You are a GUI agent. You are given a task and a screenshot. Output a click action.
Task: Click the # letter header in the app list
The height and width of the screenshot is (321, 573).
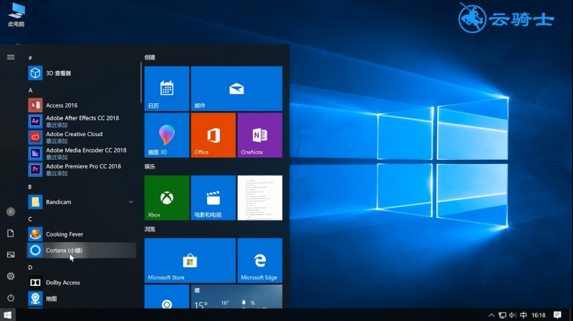(30, 58)
